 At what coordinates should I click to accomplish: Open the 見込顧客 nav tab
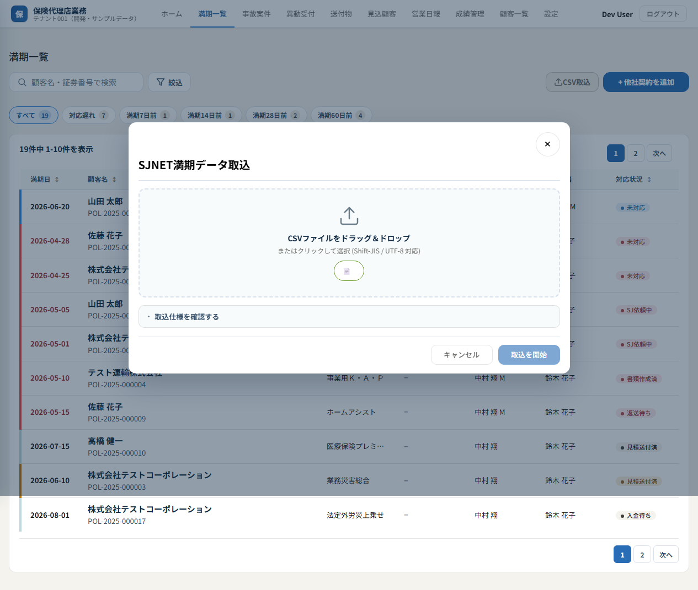click(x=382, y=14)
